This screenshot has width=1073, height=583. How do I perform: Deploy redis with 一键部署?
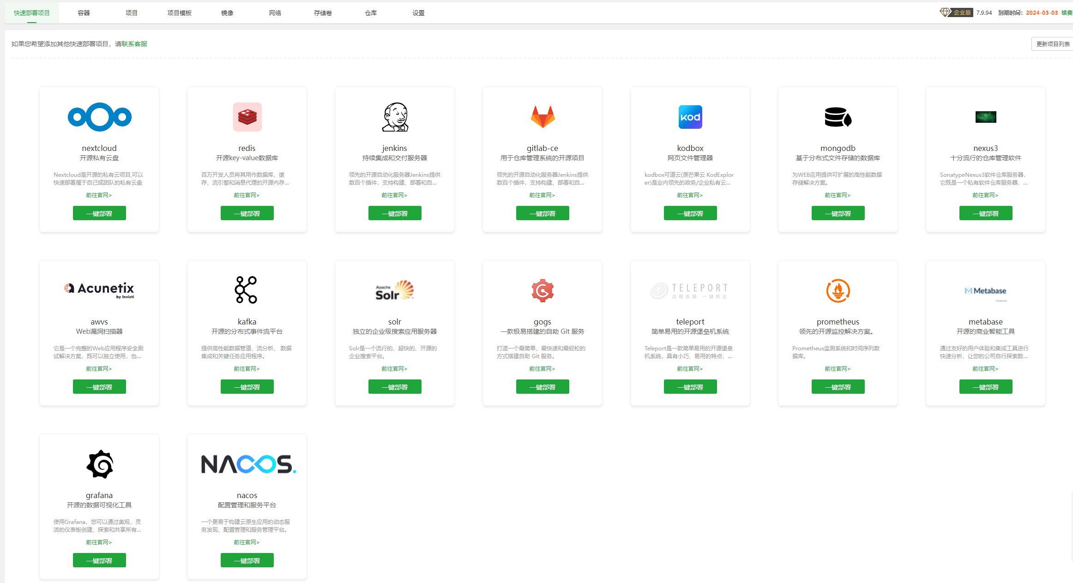247,213
